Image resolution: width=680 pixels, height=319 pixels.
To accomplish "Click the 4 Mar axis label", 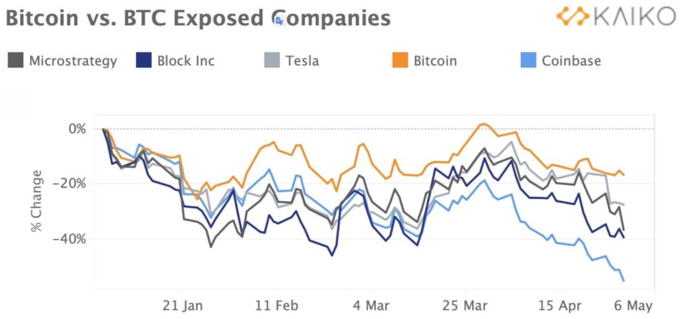I will tap(371, 305).
